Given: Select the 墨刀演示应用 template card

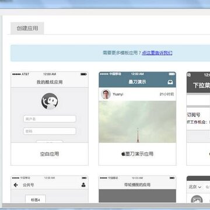Looking at the screenshot, I should tap(137, 118).
